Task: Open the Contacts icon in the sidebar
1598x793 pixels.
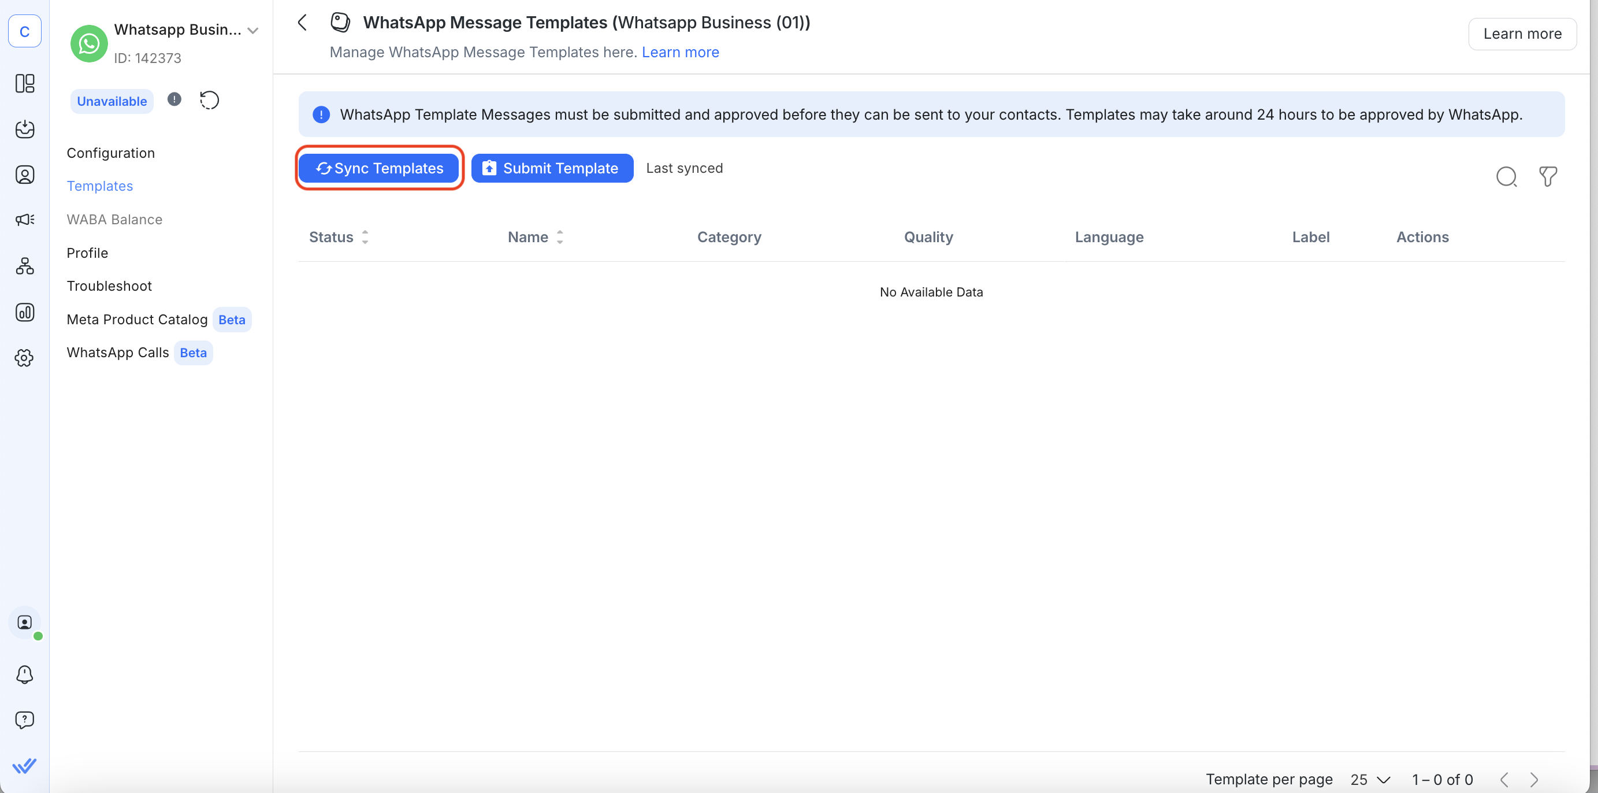Action: click(25, 175)
